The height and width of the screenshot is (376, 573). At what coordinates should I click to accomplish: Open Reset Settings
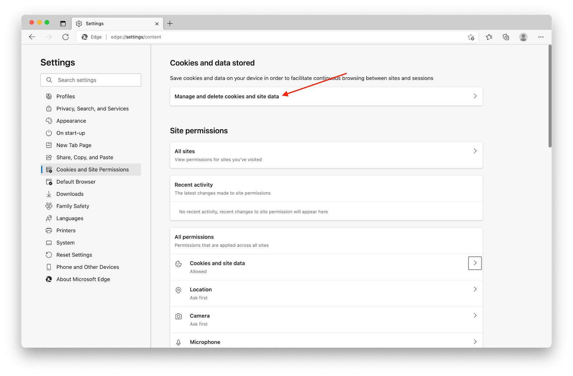pos(91,255)
